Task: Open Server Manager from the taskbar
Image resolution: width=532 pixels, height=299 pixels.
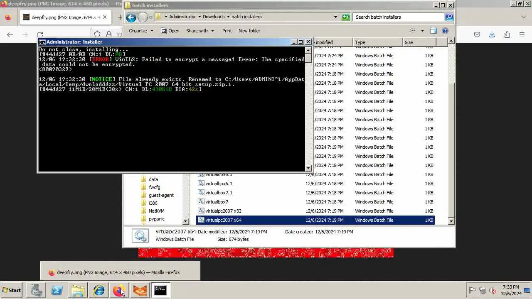Action: click(x=36, y=290)
